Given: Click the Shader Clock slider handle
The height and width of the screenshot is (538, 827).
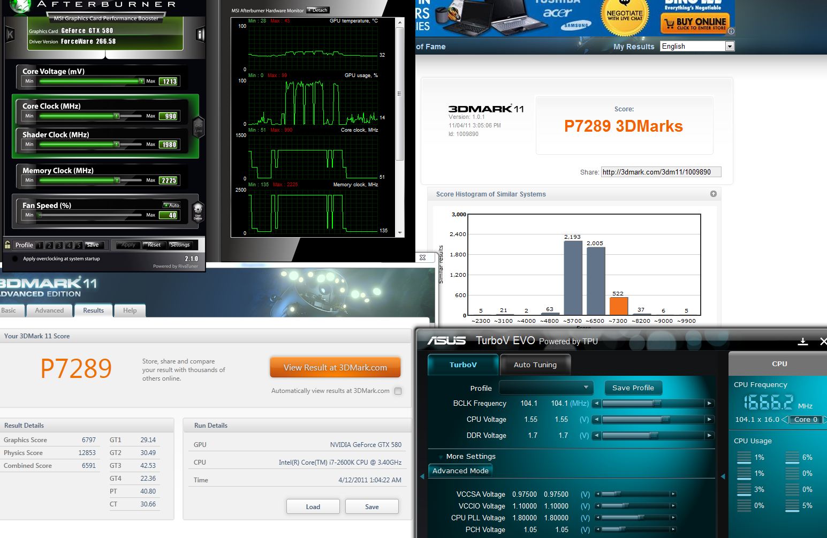Looking at the screenshot, I should coord(117,145).
